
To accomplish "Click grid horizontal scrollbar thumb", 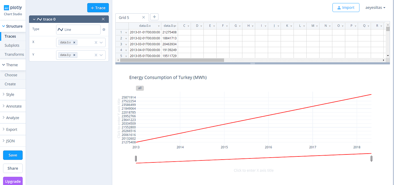I will (x=172, y=60).
